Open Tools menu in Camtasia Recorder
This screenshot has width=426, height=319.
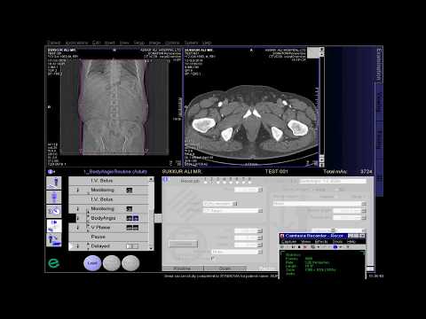click(337, 242)
